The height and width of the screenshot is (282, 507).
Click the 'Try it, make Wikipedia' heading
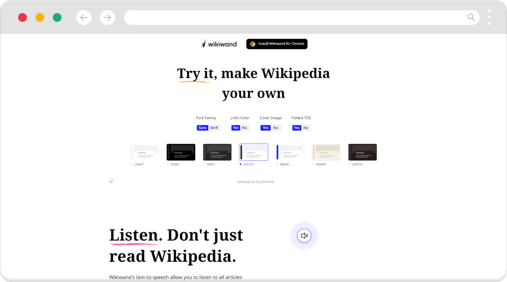(x=253, y=73)
